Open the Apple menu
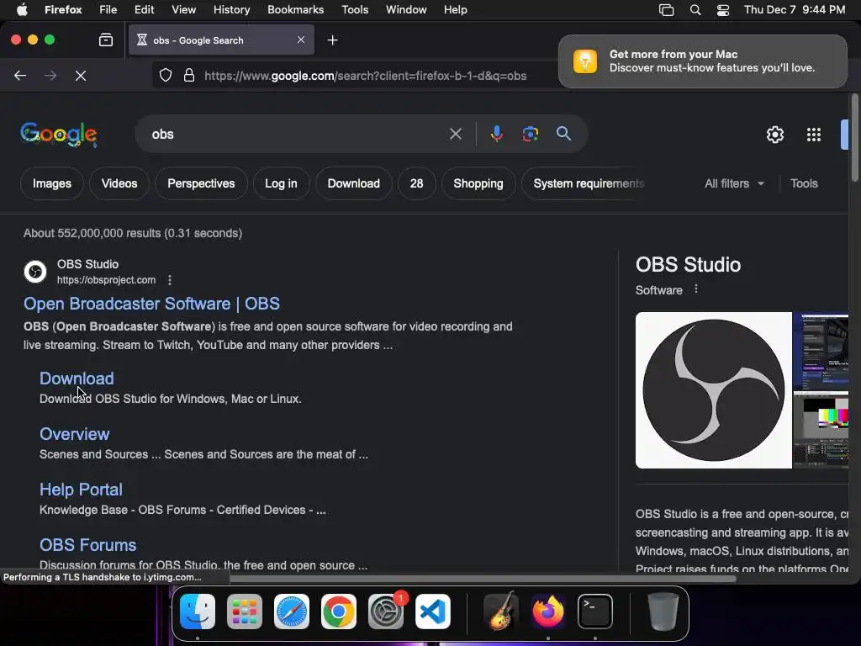Screen dimensions: 861x646 (x=22, y=9)
